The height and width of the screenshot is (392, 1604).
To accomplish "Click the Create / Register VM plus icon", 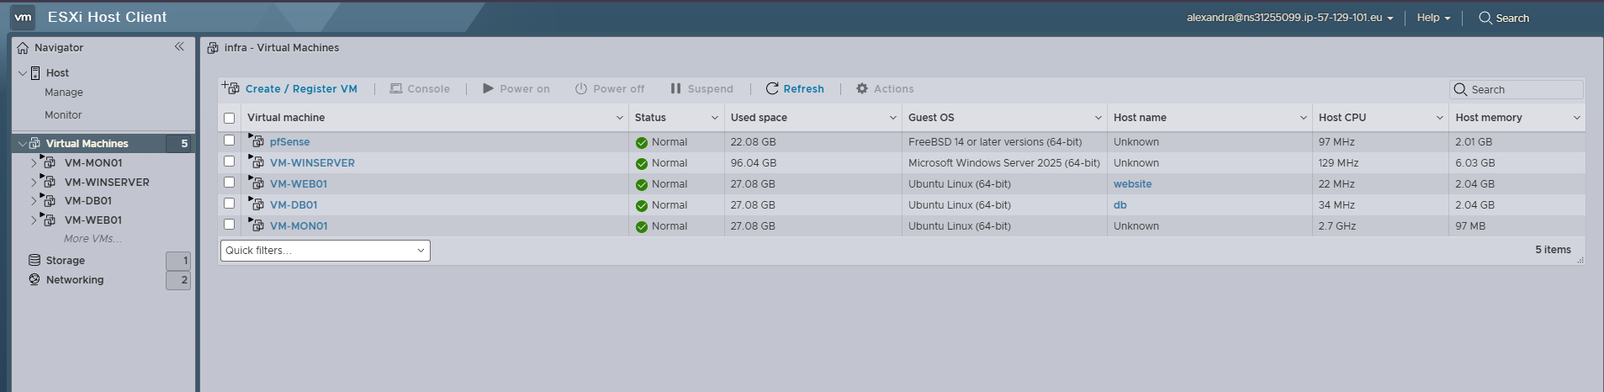I will [230, 88].
